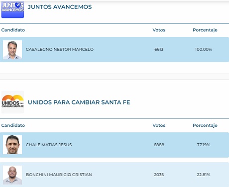Click the 6613 vote count
Viewport: 229px width, 187px height.
pyautogui.click(x=159, y=49)
